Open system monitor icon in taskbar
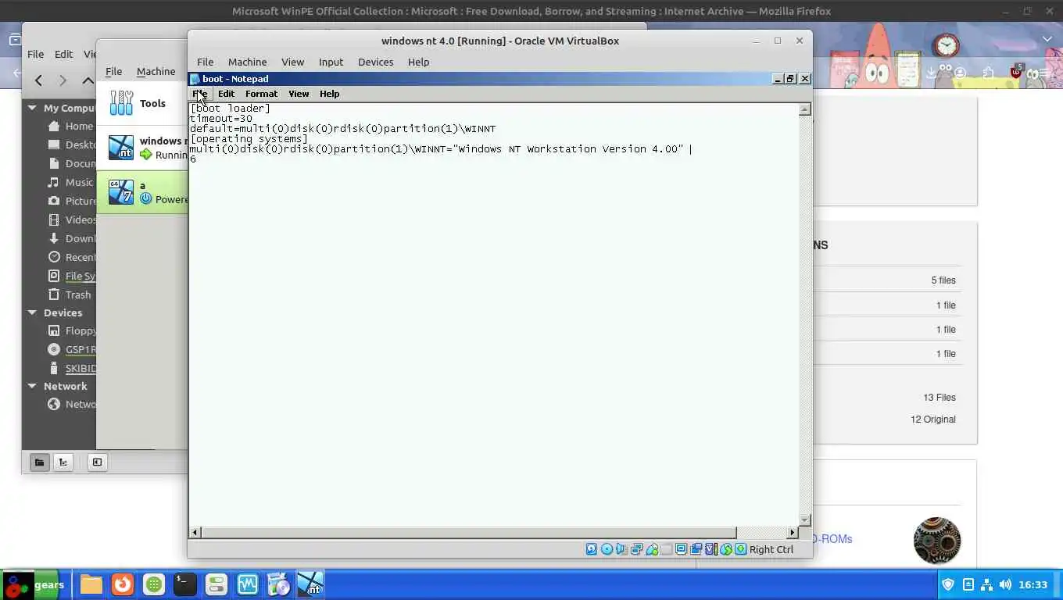1063x600 pixels. pyautogui.click(x=247, y=584)
